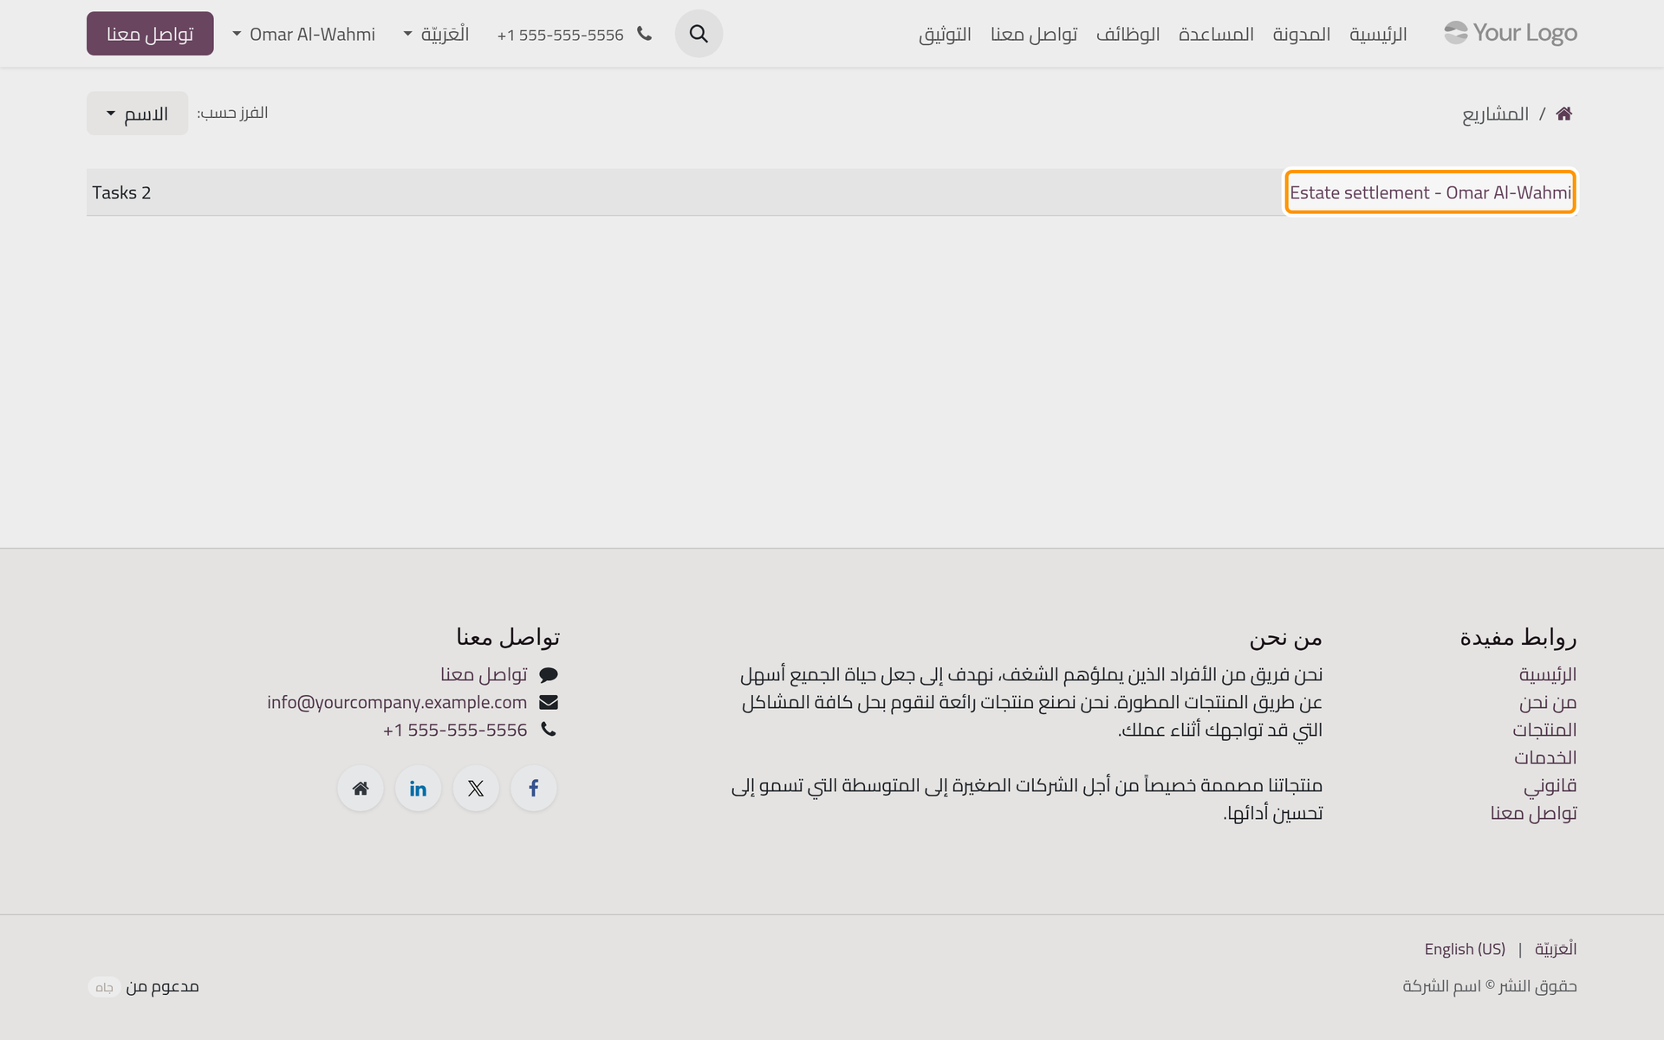Open تواصل معنا in top navigation
Viewport: 1664px width, 1040px height.
click(1034, 34)
